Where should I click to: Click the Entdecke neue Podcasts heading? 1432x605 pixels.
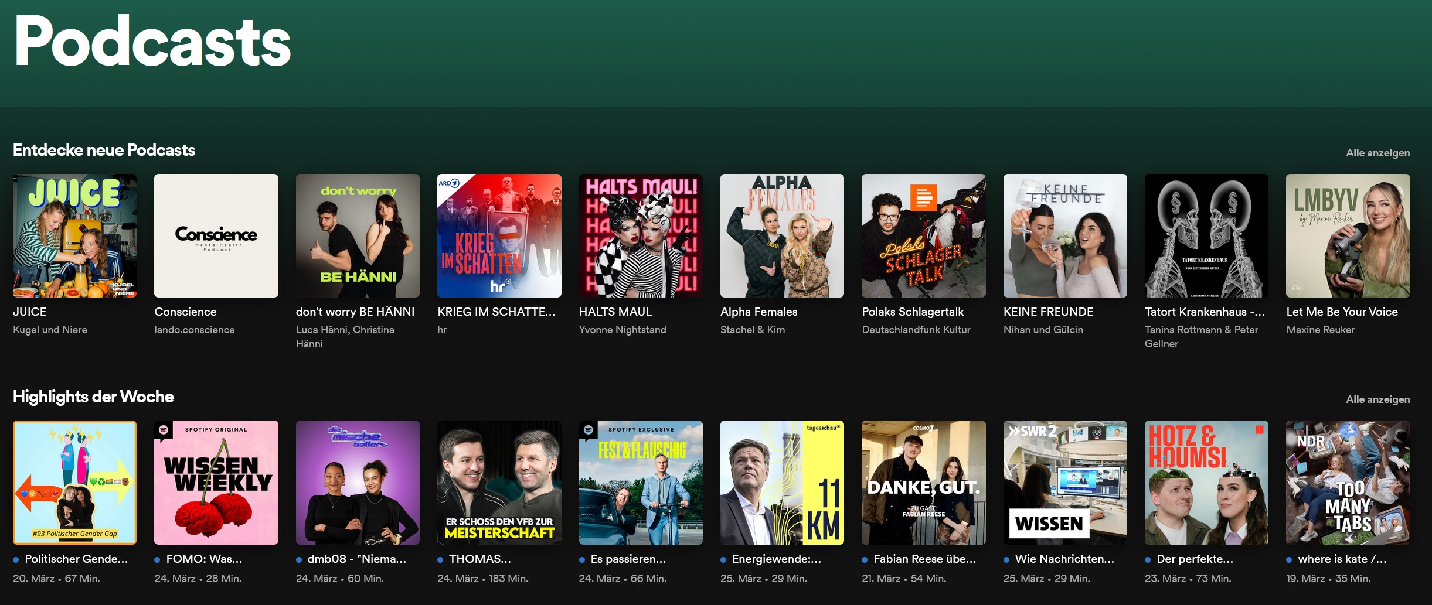coord(104,151)
